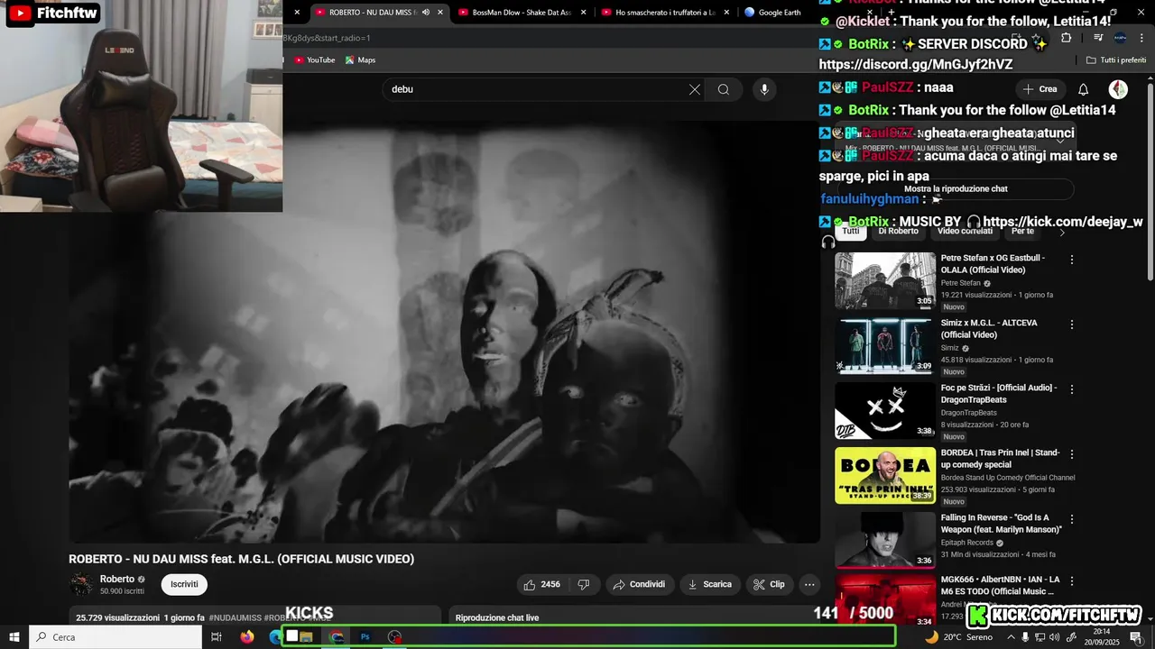Open Petre Stefan OLALA video thumbnail
1155x649 pixels.
click(x=885, y=280)
